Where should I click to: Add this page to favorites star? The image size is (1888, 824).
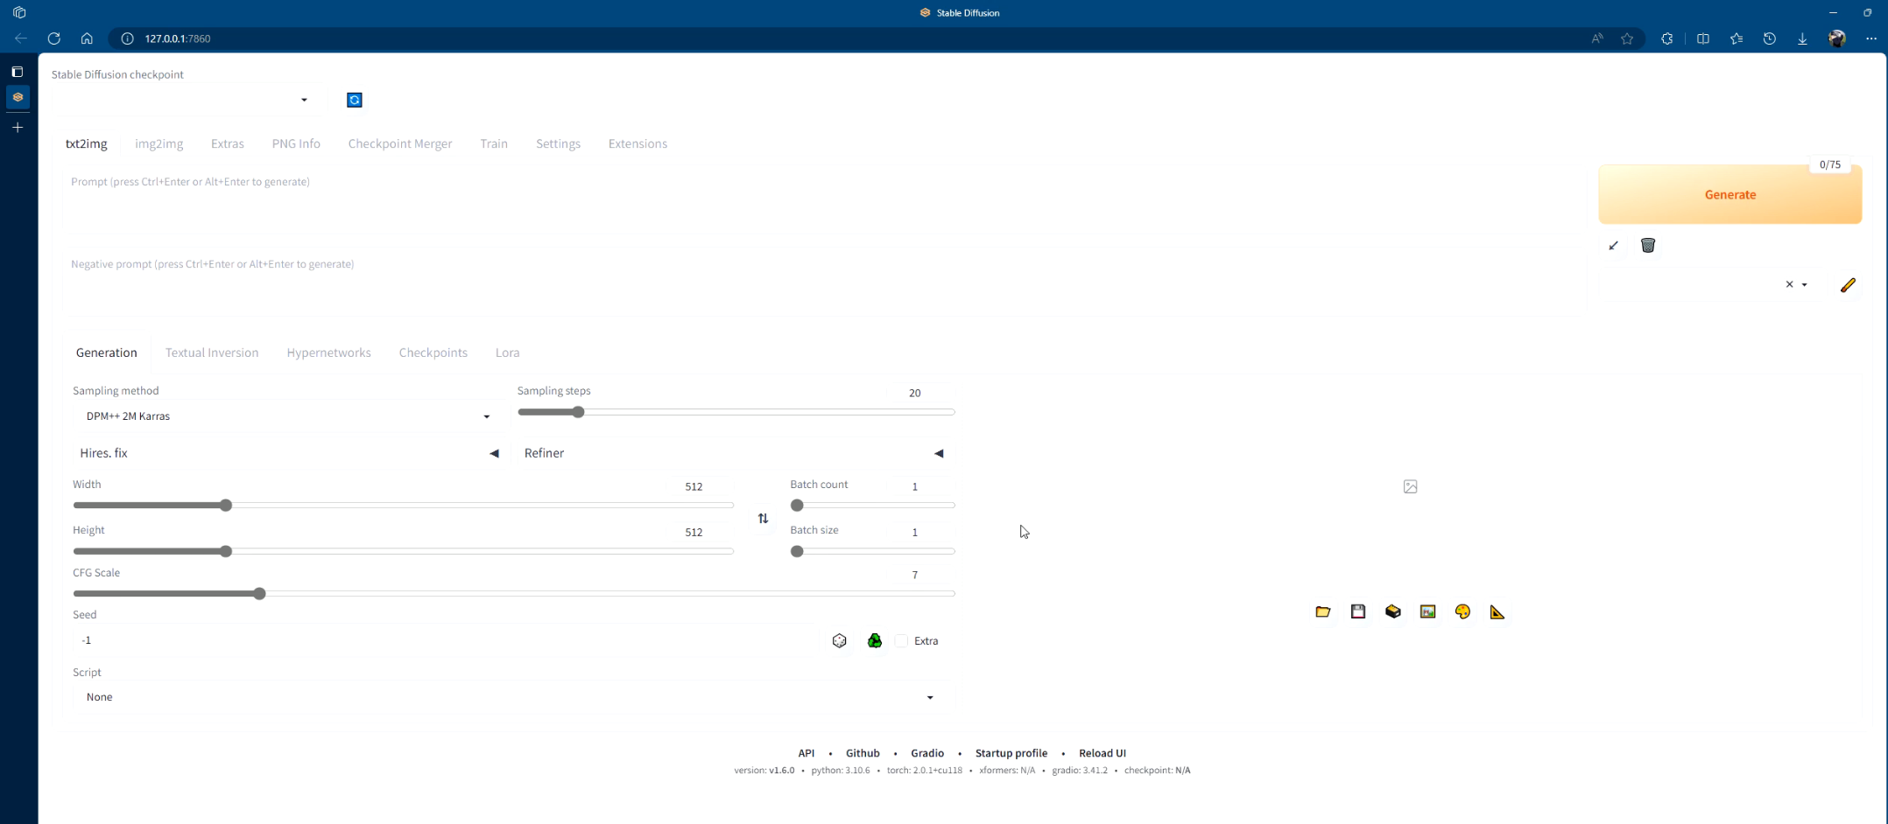1627,38
